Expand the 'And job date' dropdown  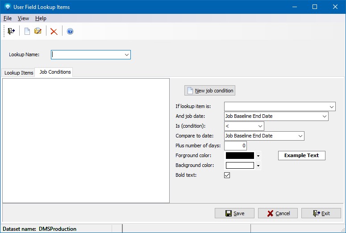coord(324,116)
